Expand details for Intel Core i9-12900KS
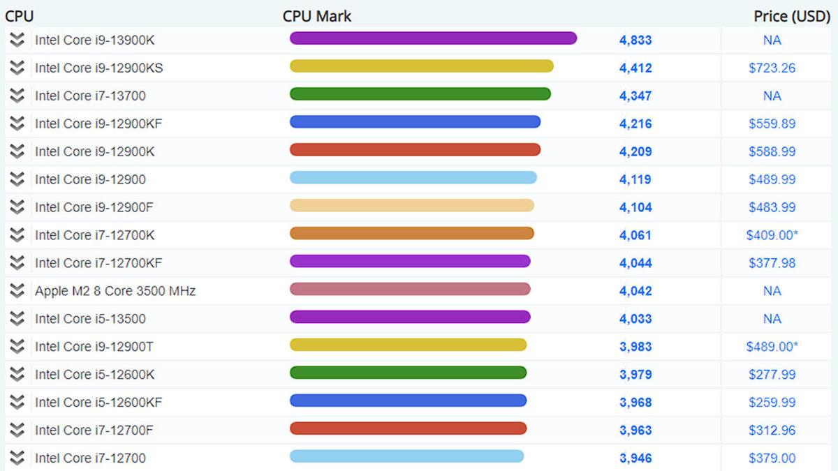838x471 pixels. pos(17,68)
